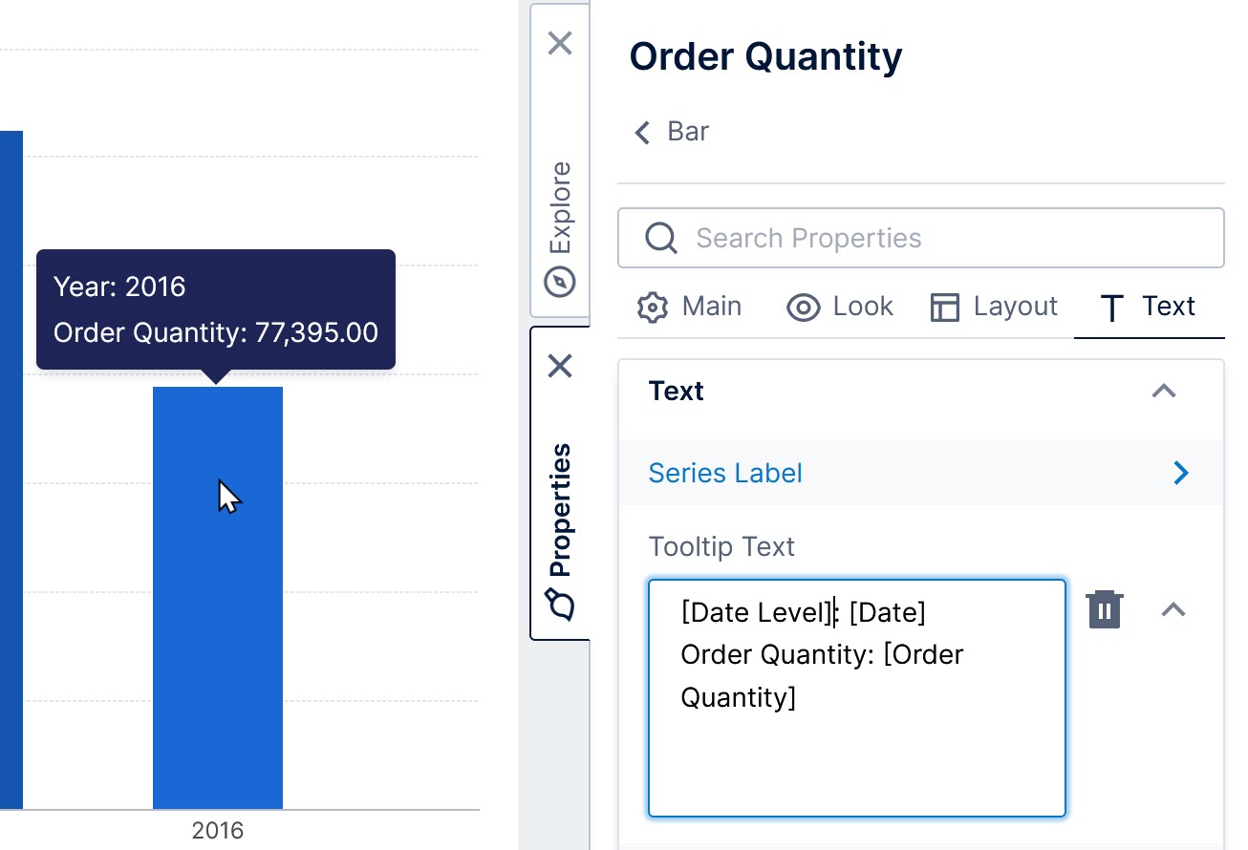Click the magnifier icon in search box

click(661, 238)
